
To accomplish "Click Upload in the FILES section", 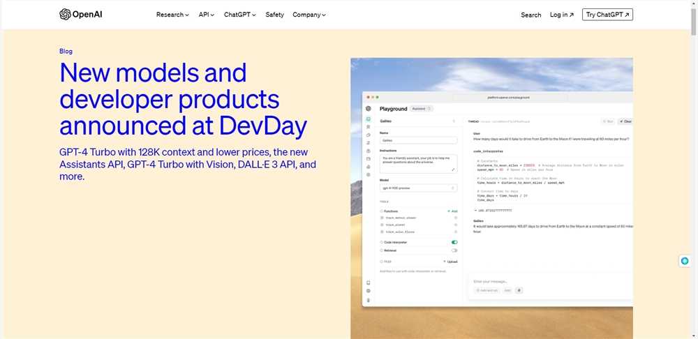I will point(450,262).
